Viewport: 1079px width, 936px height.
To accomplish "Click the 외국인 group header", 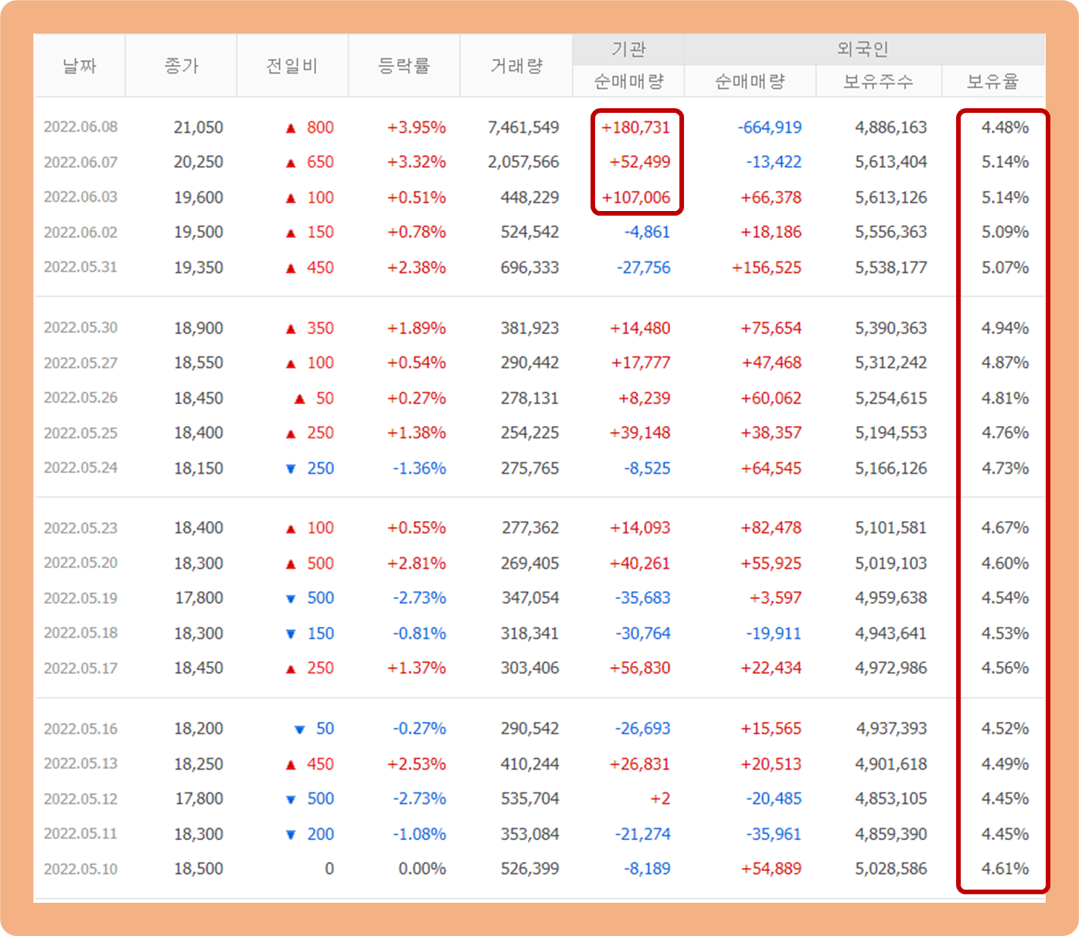I will click(x=864, y=49).
